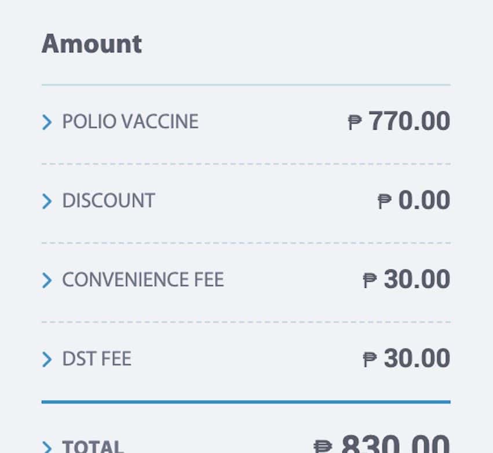Click the CONVENIENCE FEE label

[143, 280]
